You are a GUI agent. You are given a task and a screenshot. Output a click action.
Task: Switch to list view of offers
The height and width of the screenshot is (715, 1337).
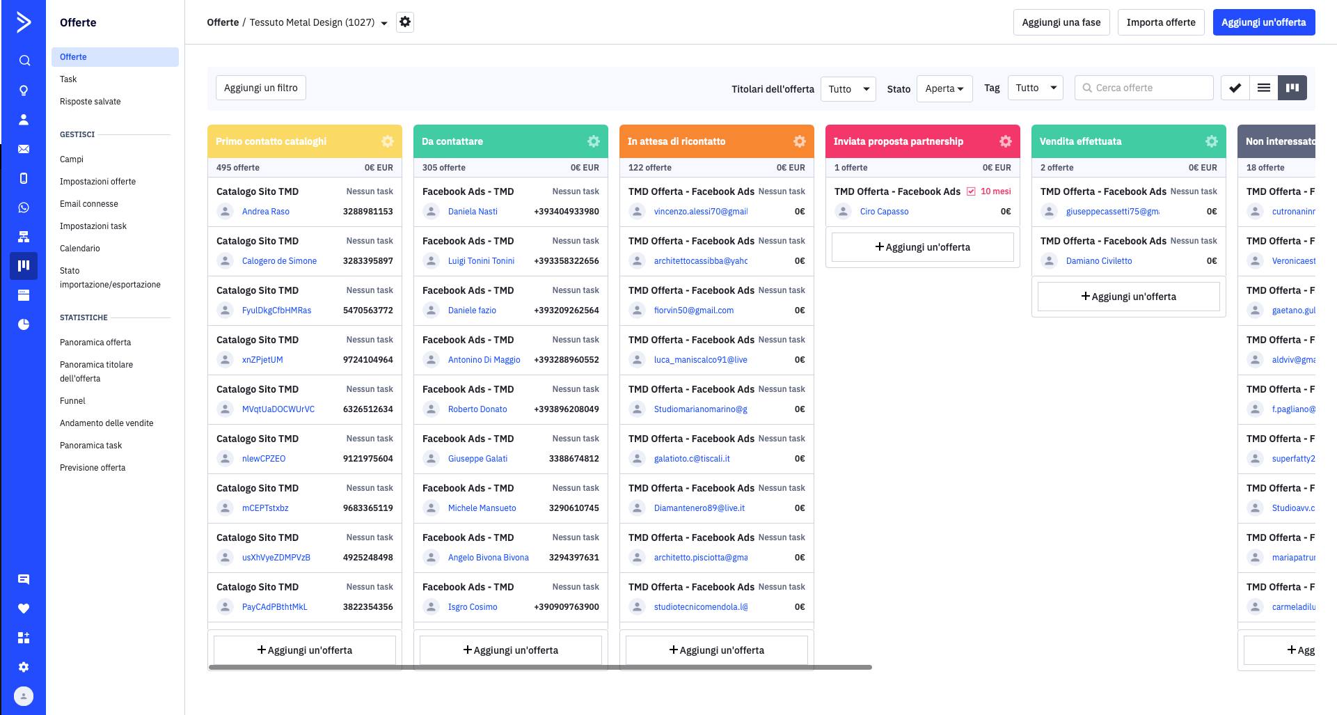(x=1264, y=88)
